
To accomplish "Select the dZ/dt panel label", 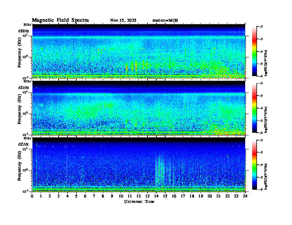I will pos(24,144).
